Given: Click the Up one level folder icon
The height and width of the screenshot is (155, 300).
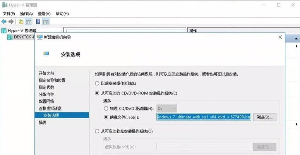Looking at the screenshot, I should tap(21, 21).
